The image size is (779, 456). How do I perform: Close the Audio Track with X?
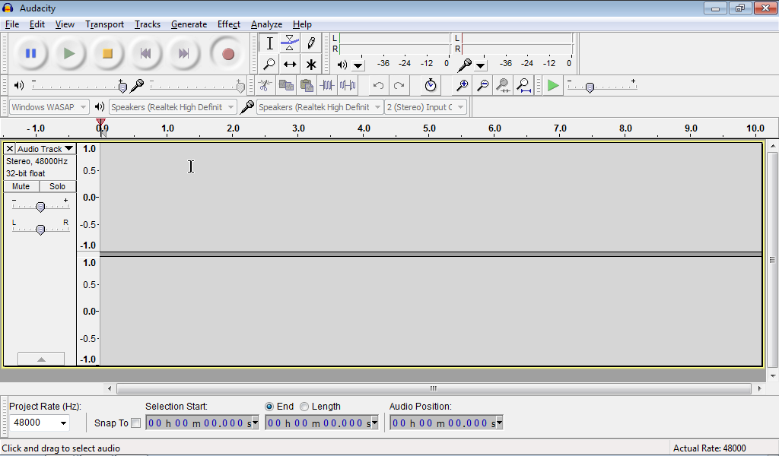click(9, 148)
